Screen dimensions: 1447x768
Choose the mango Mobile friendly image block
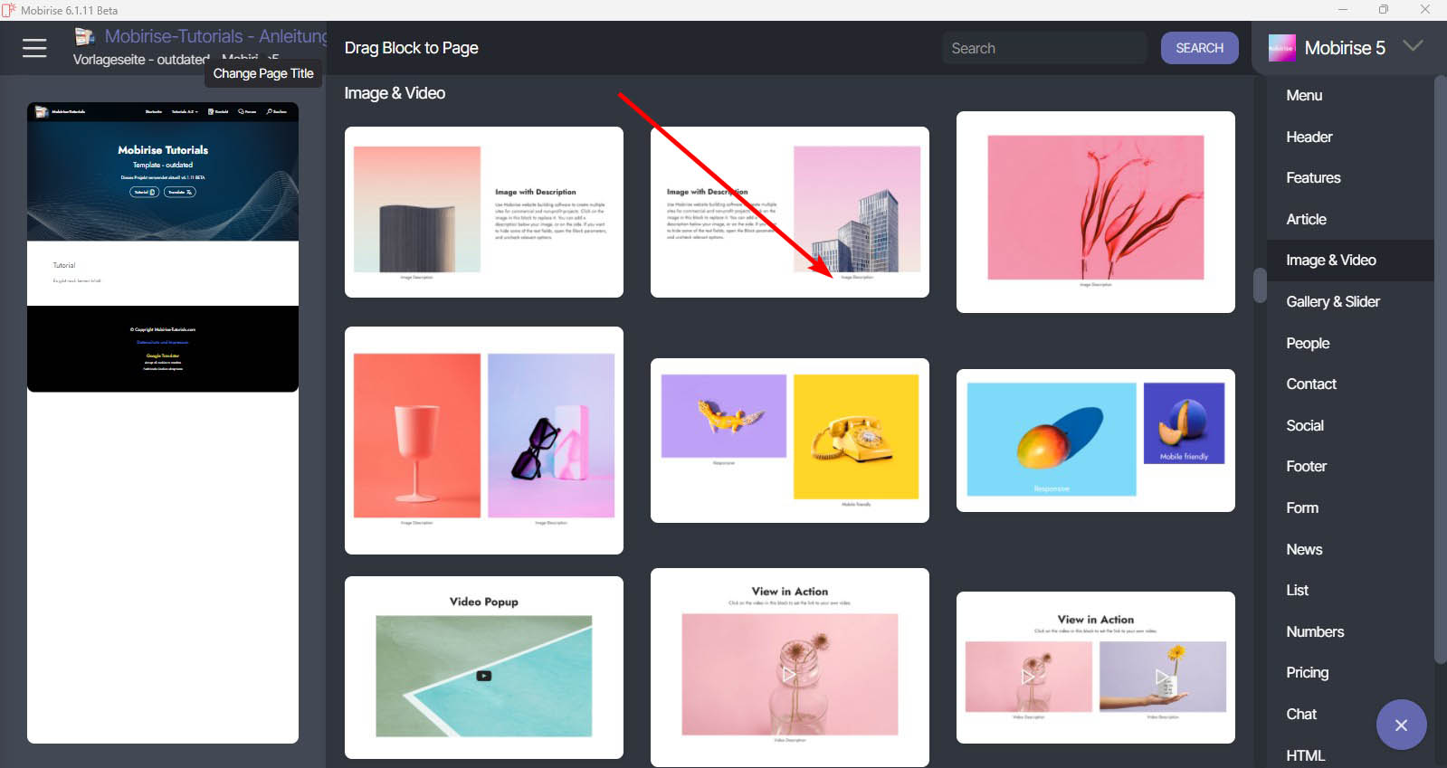1096,441
